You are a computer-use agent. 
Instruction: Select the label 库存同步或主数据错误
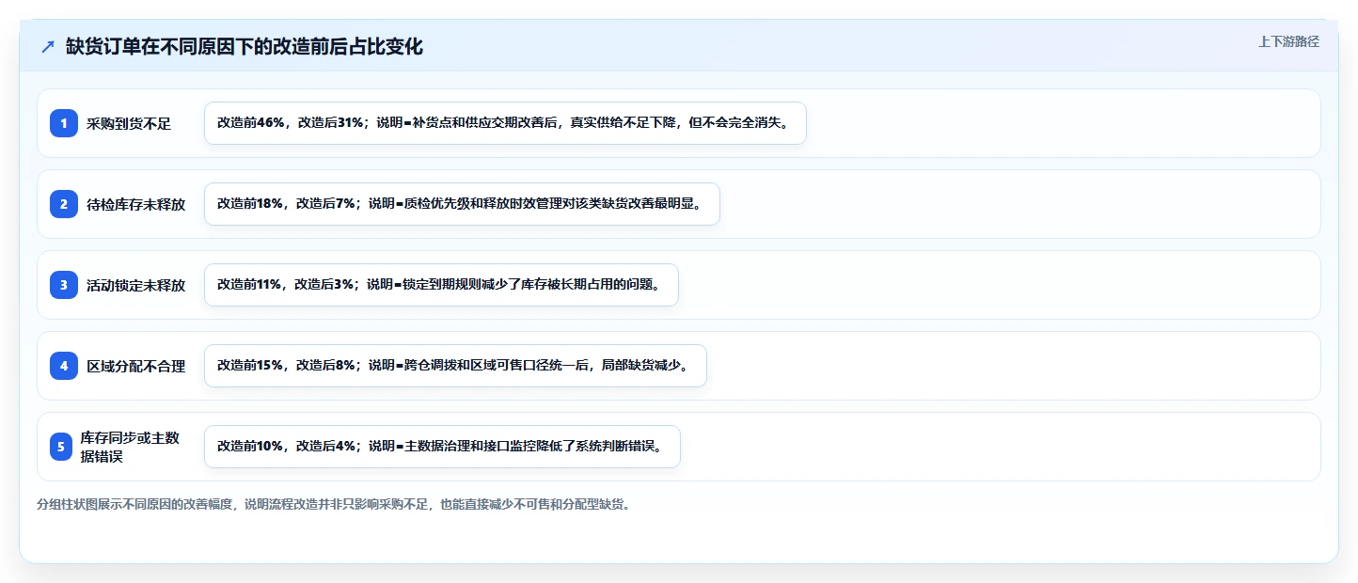click(130, 447)
